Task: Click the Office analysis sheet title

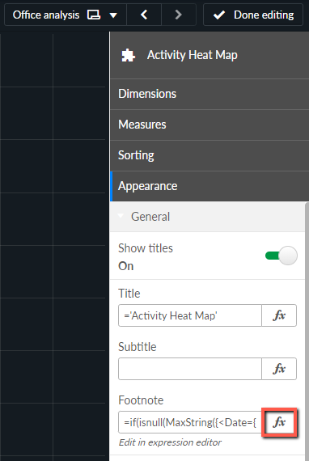Action: [x=46, y=15]
